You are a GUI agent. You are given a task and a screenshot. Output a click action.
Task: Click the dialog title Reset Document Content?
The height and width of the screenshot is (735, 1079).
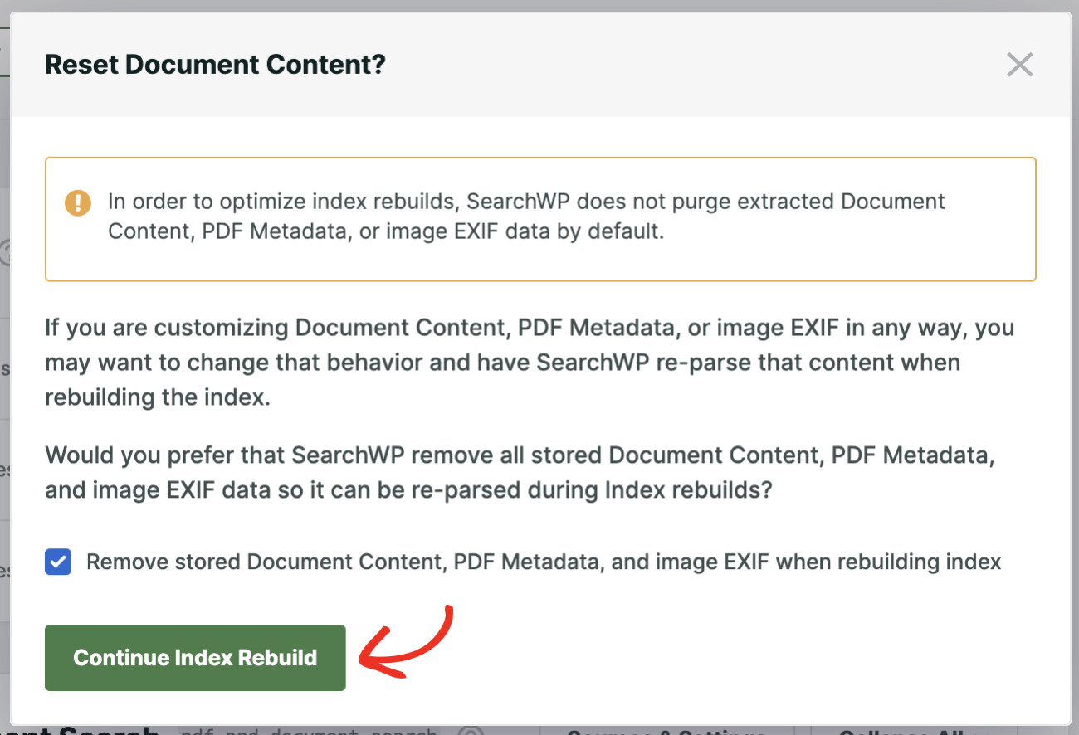[x=215, y=64]
